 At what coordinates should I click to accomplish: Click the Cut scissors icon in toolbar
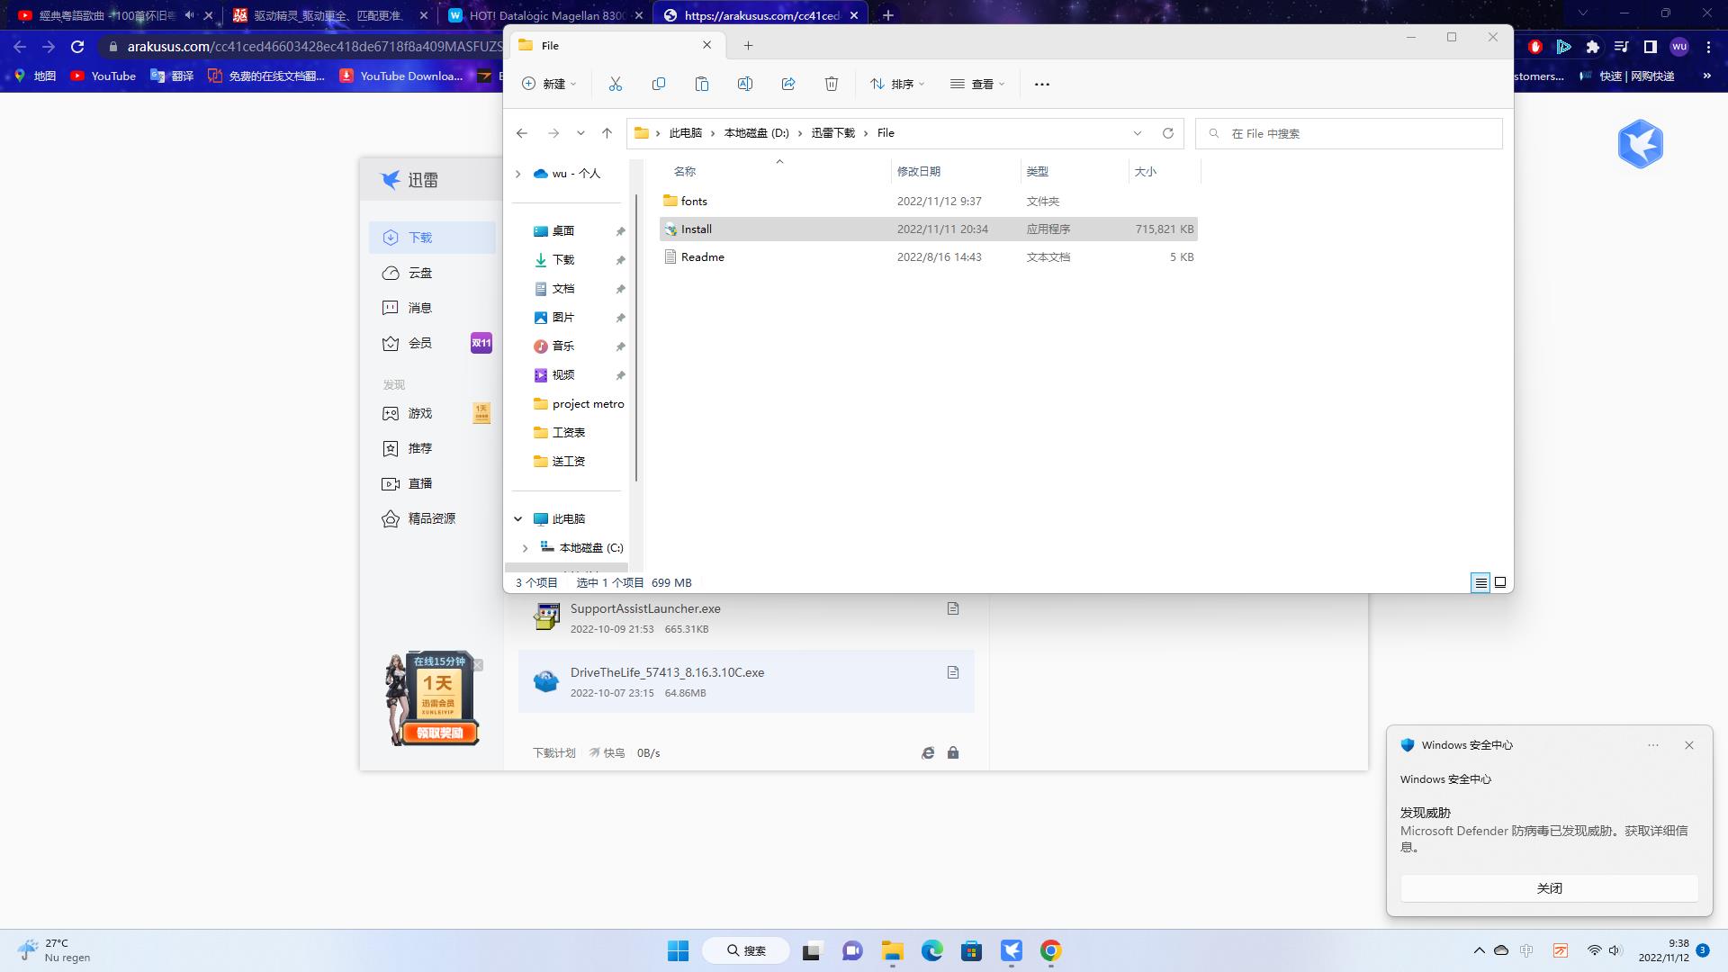pyautogui.click(x=616, y=84)
